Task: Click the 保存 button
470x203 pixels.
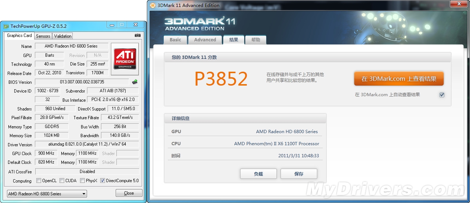Action: 299,174
